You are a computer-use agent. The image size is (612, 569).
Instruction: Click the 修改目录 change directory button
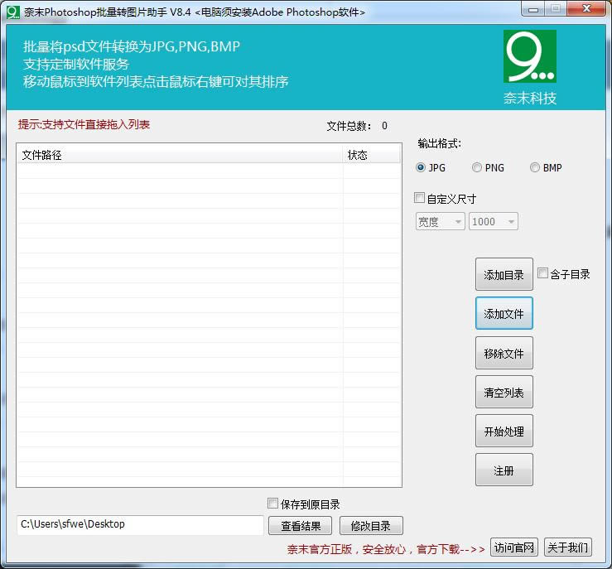tap(371, 526)
